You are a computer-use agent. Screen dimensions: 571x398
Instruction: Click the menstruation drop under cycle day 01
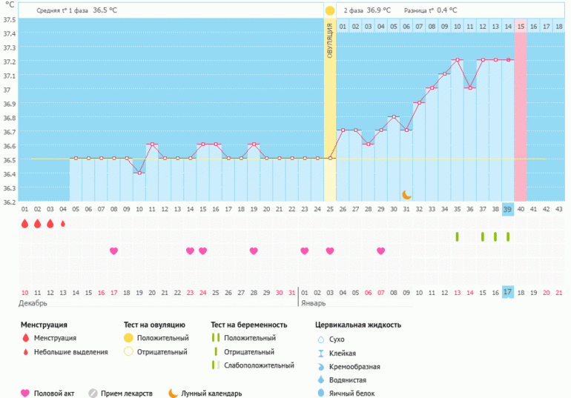coord(24,224)
